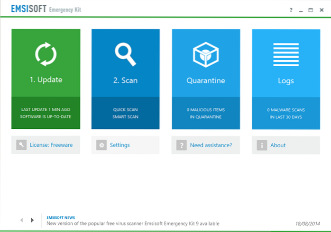View the malicious items in quarantine count
This screenshot has width=331, height=232.
pos(205,113)
